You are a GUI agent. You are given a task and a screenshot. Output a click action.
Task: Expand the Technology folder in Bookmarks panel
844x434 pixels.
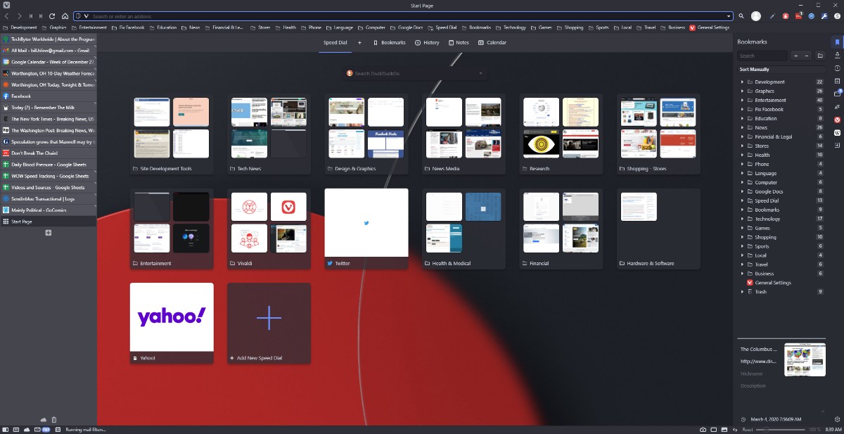(742, 219)
